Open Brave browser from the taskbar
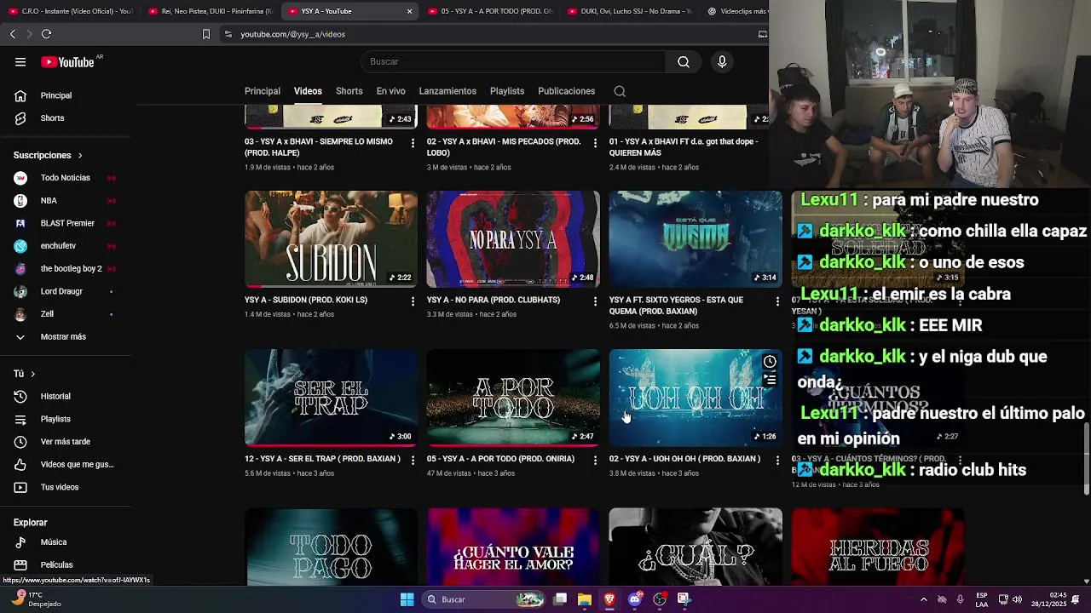The height and width of the screenshot is (613, 1091). pyautogui.click(x=609, y=599)
